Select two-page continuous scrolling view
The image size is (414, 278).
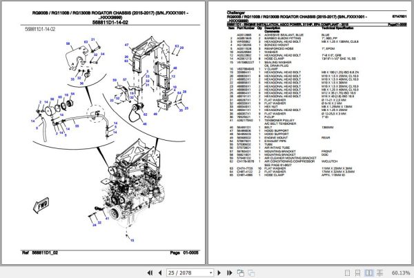tap(379, 272)
